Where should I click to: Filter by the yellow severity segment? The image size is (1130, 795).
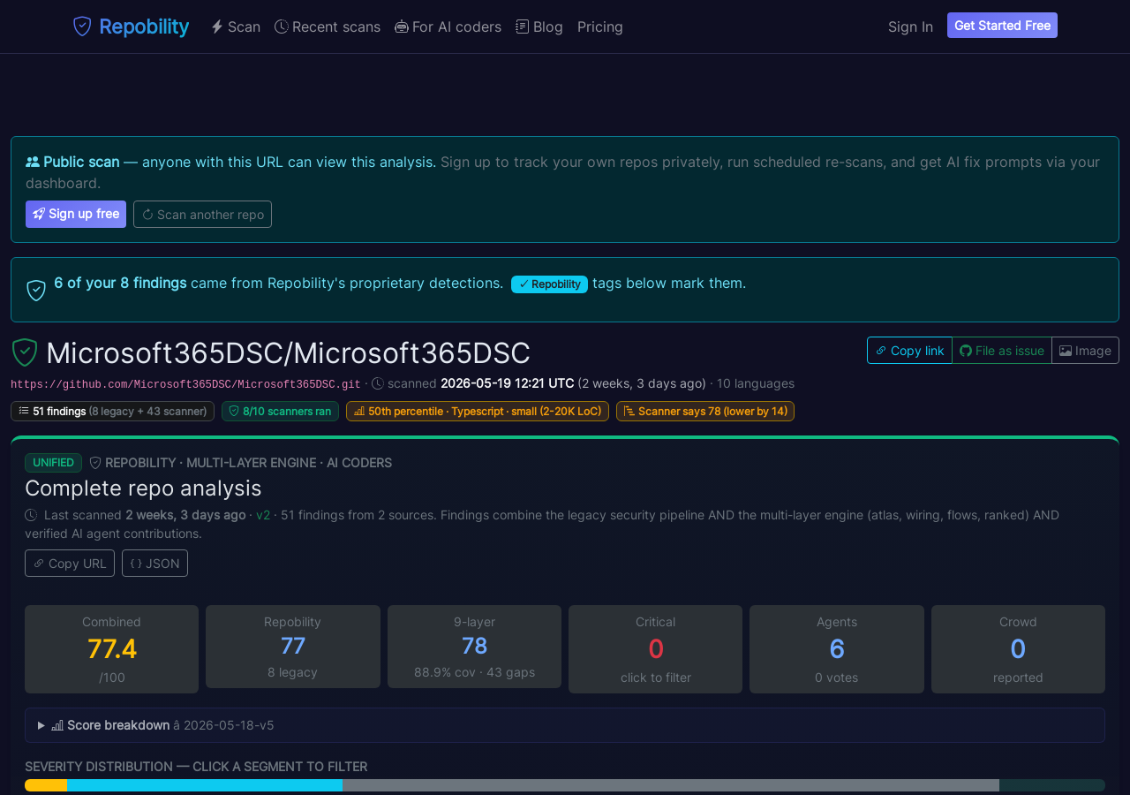[46, 785]
